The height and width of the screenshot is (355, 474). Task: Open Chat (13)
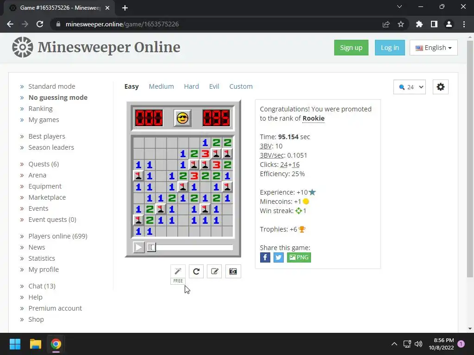point(42,286)
